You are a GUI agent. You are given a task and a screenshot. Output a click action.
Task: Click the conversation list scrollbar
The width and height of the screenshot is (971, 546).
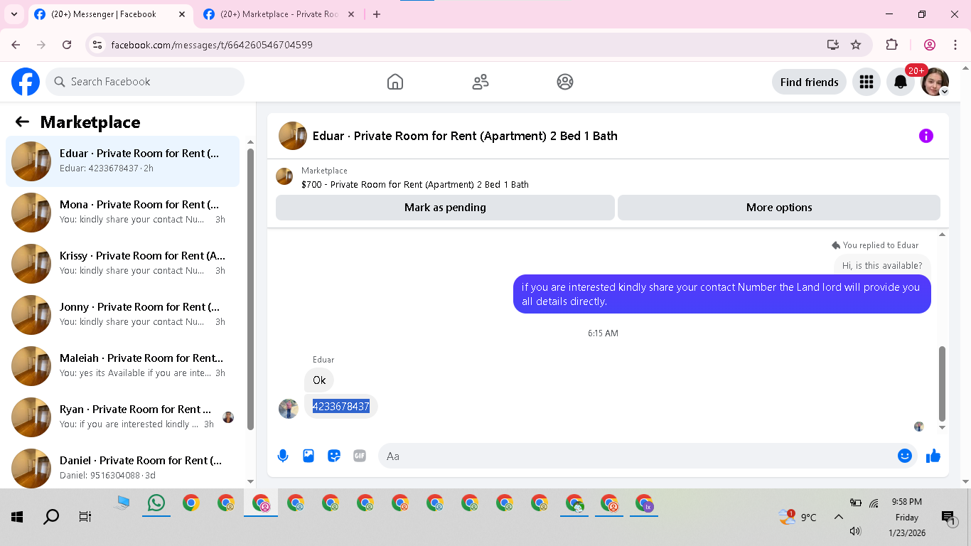[250, 288]
